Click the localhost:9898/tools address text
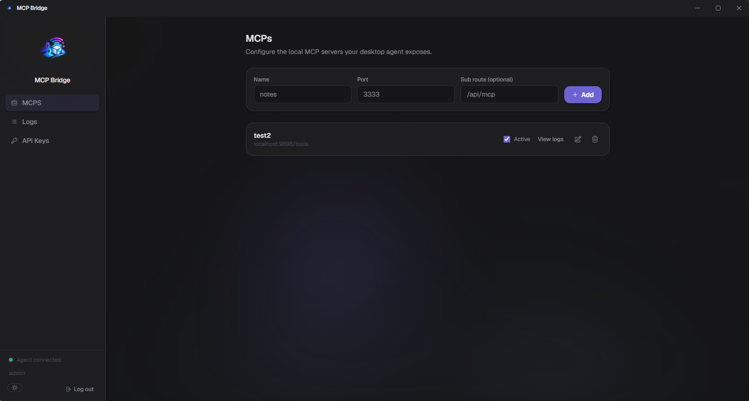The height and width of the screenshot is (401, 749). pyautogui.click(x=281, y=144)
